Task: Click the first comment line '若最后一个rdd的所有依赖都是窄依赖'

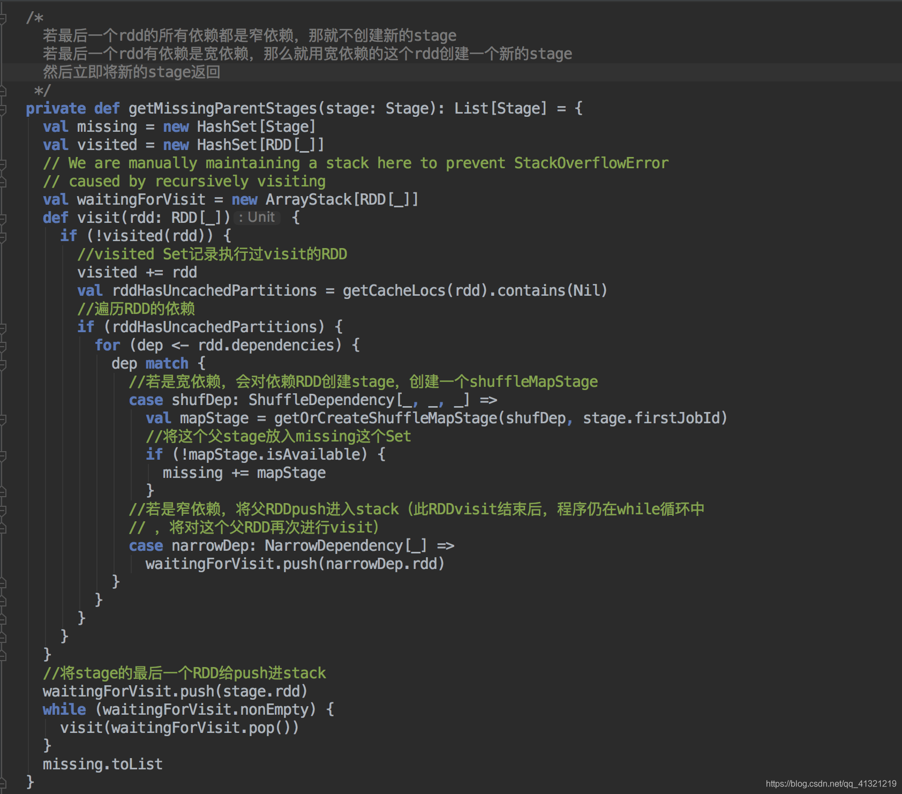Action: click(x=250, y=36)
